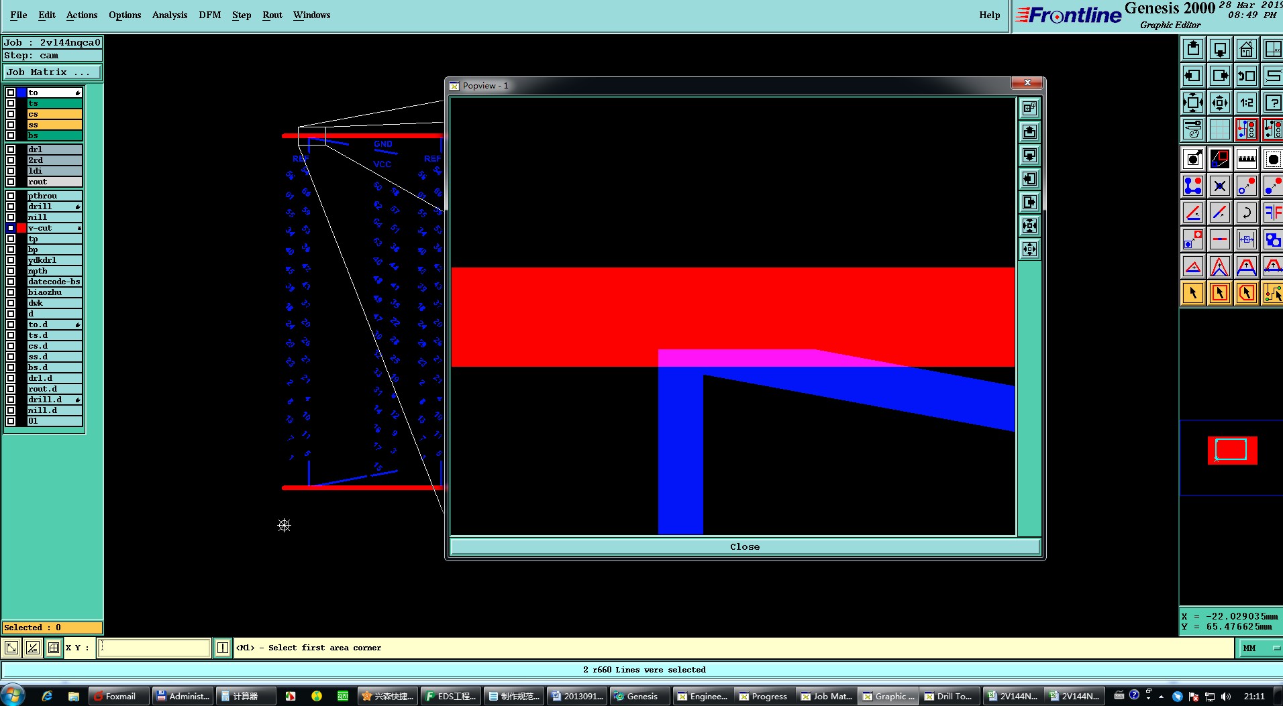Click the box with up arrow icon

[1193, 49]
